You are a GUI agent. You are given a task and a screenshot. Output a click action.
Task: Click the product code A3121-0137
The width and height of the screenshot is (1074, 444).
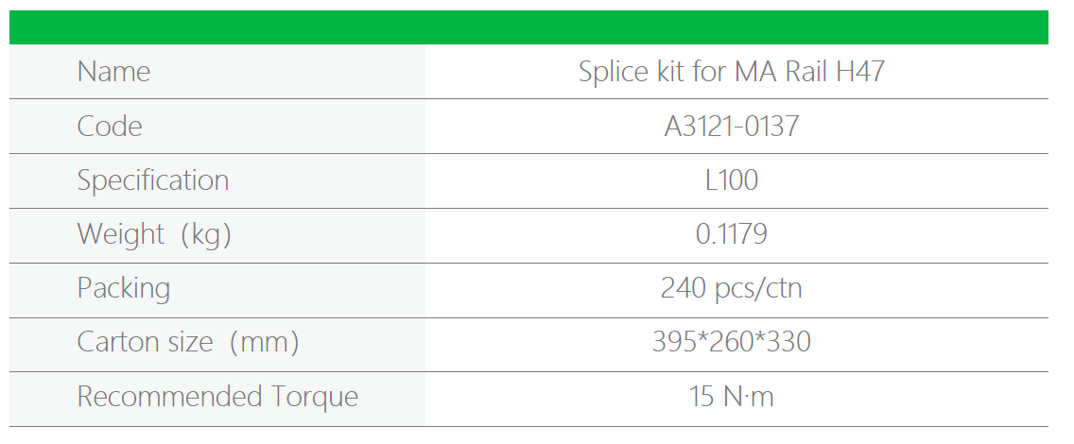click(731, 127)
